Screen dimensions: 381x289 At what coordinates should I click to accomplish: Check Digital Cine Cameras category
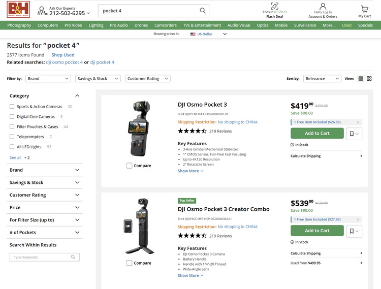(12, 117)
